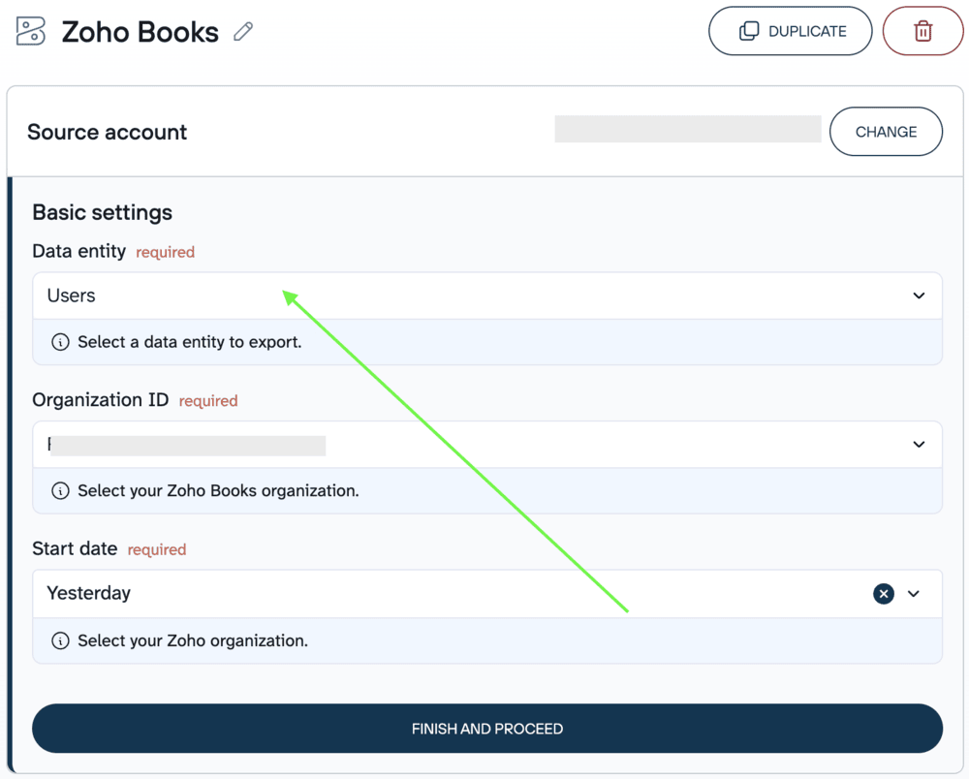Click FINISH AND PROCEED
969x779 pixels.
tap(486, 728)
